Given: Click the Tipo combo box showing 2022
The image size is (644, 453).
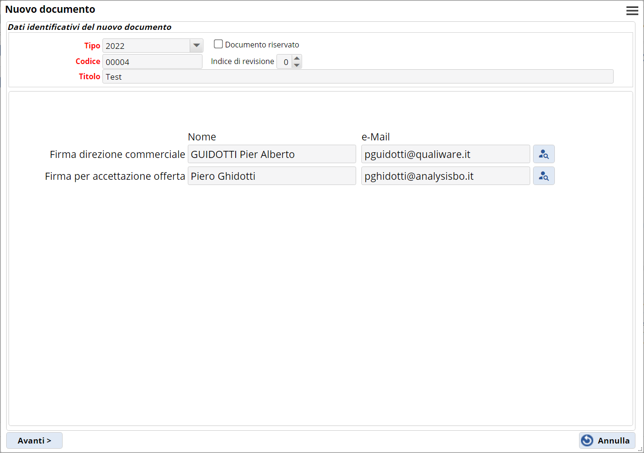Looking at the screenshot, I should [x=146, y=46].
